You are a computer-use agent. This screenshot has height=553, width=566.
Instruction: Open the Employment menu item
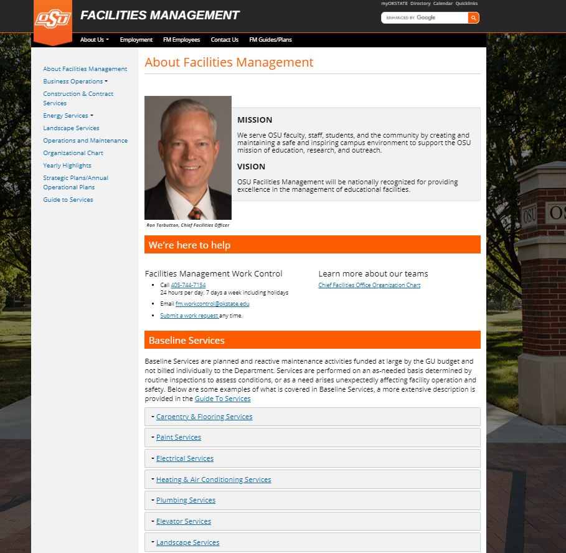(x=136, y=40)
